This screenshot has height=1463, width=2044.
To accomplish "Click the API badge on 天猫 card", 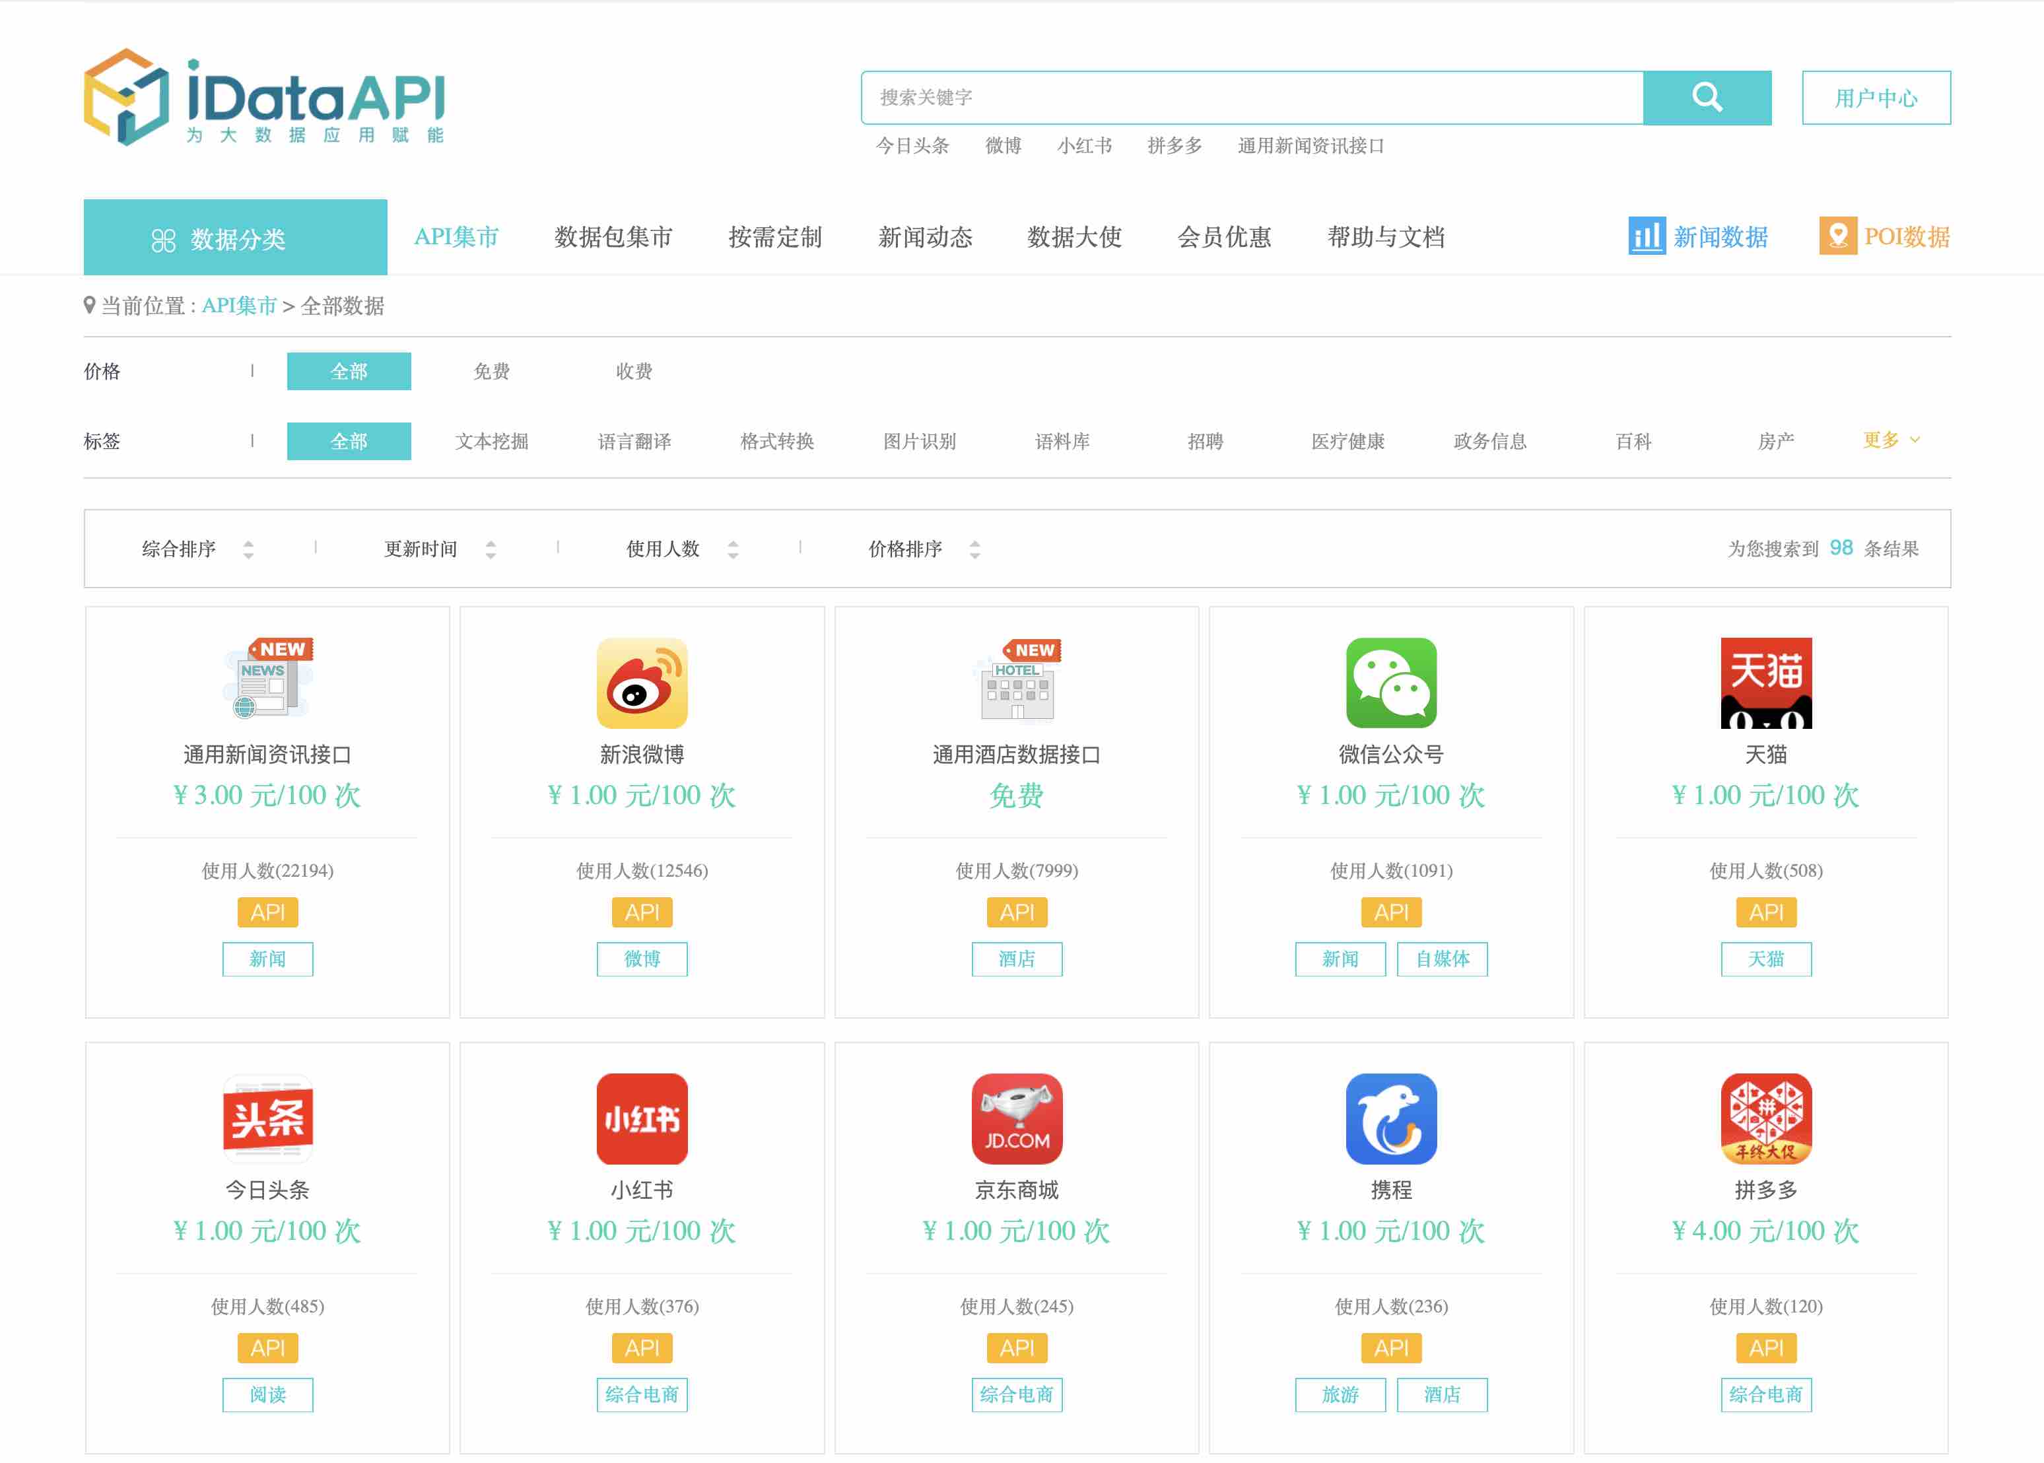I will click(x=1765, y=912).
